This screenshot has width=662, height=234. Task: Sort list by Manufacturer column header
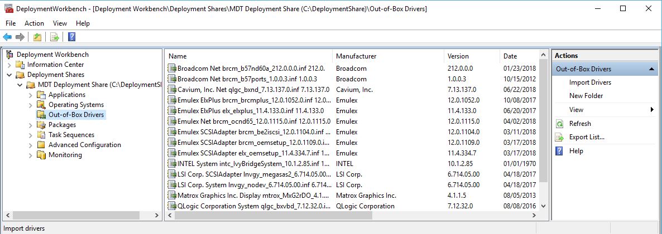(x=356, y=56)
